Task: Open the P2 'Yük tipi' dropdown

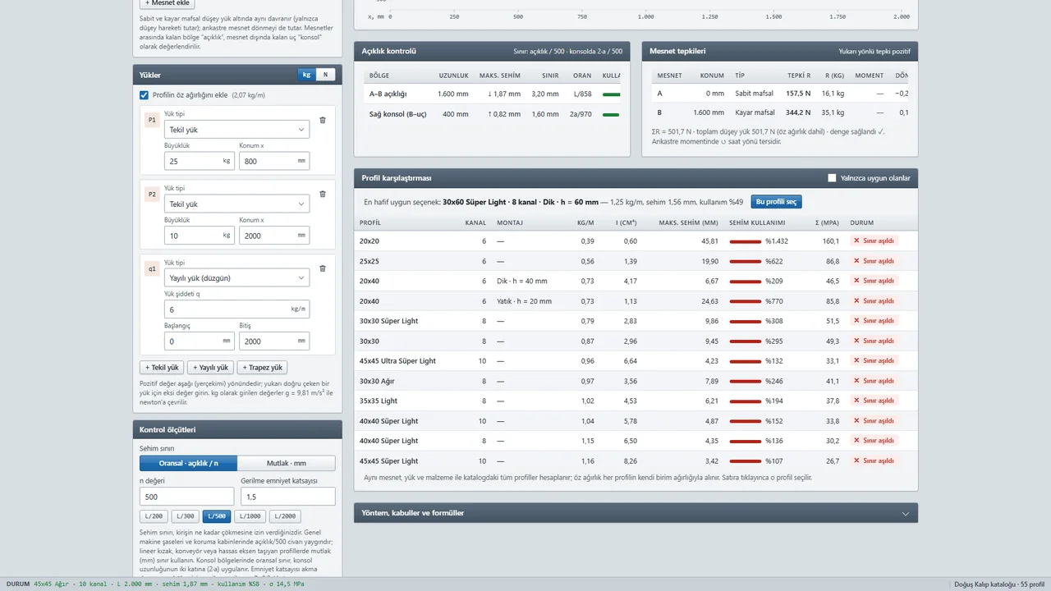Action: pyautogui.click(x=236, y=204)
